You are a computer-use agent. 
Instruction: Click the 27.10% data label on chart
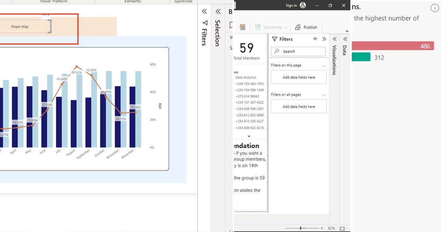click(47, 105)
